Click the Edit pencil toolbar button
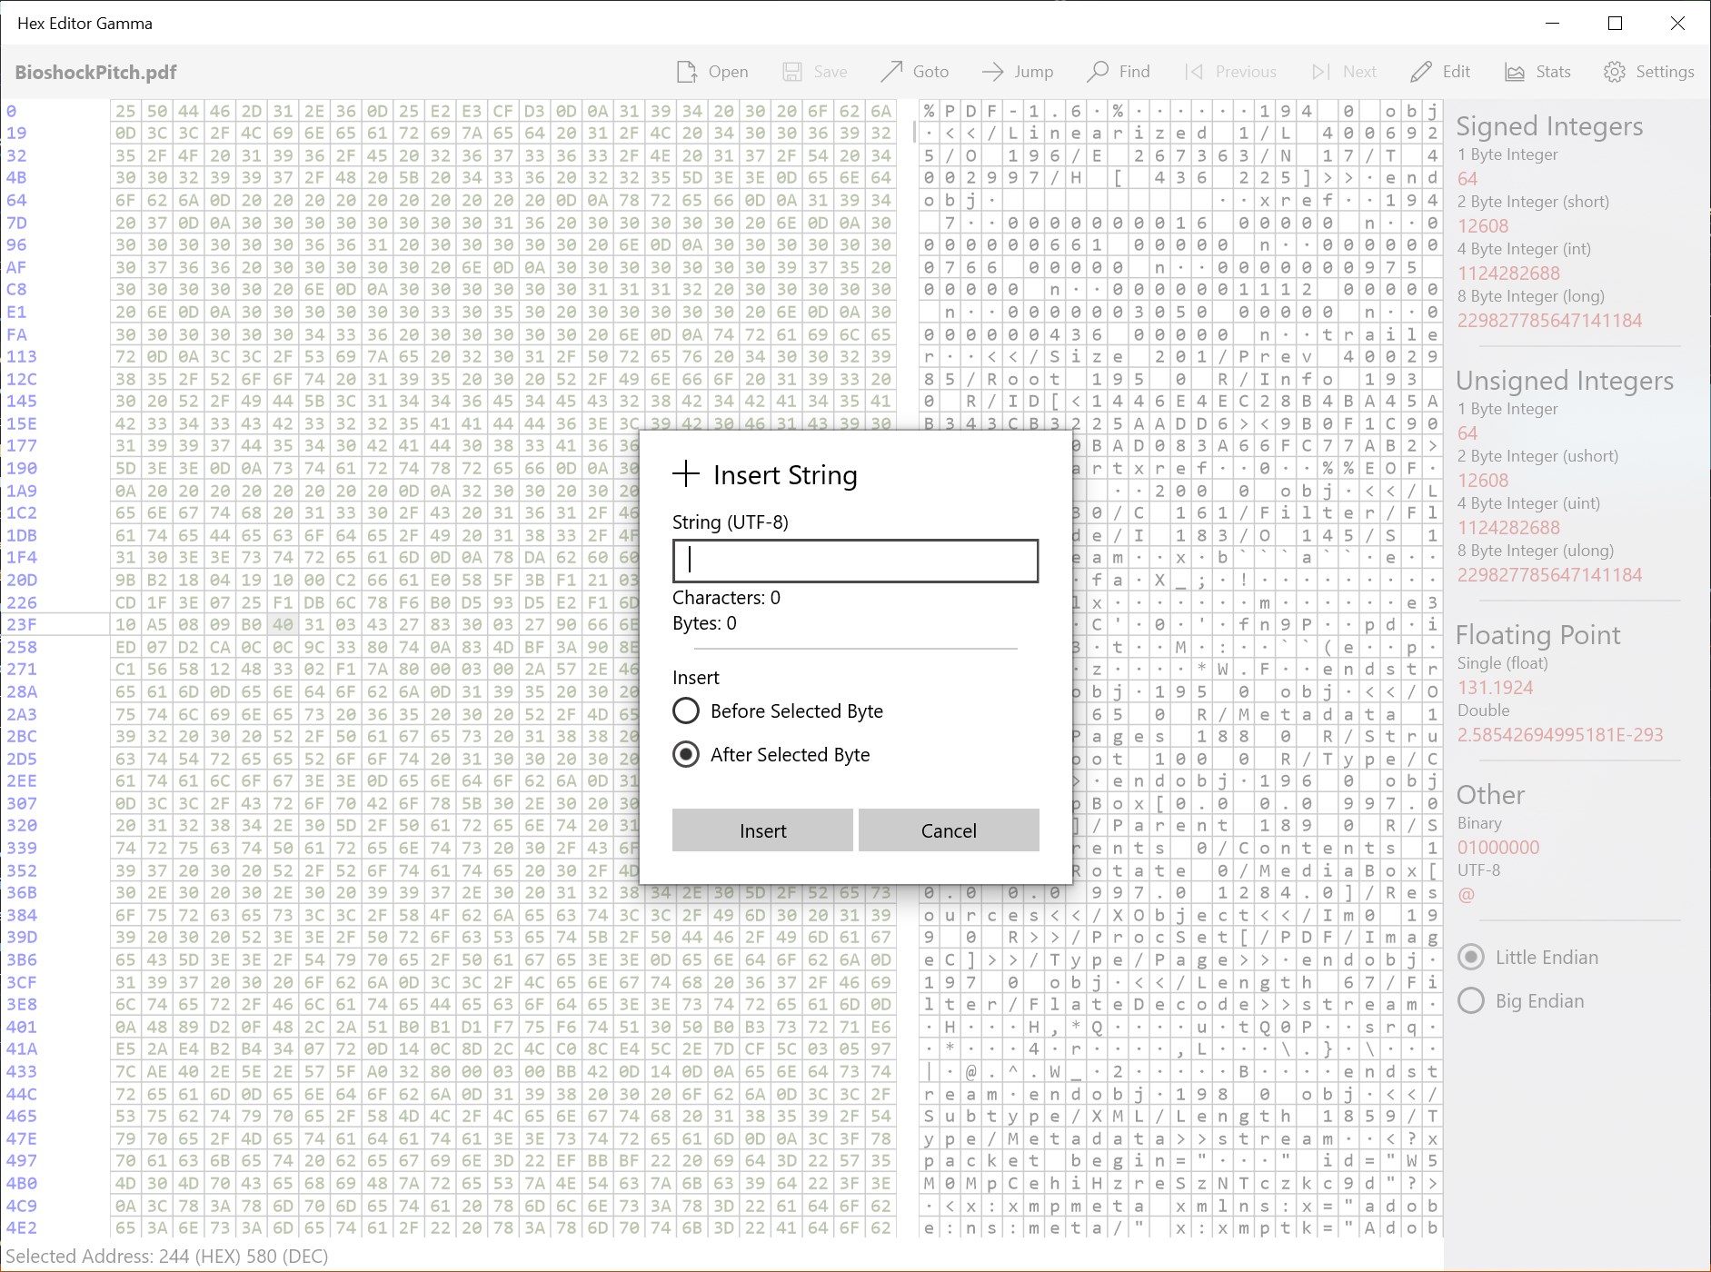Screen dimensions: 1711x1272 coord(1440,72)
